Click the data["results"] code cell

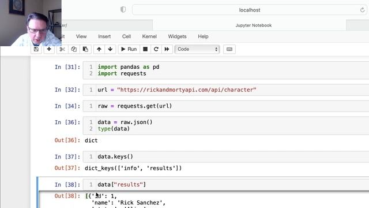[226, 184]
